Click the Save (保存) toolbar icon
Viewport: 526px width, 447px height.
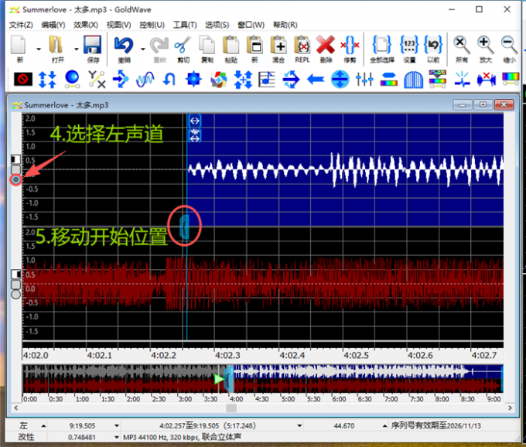93,45
